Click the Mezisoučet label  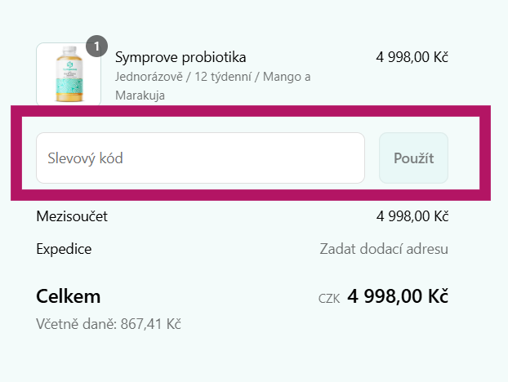click(72, 216)
